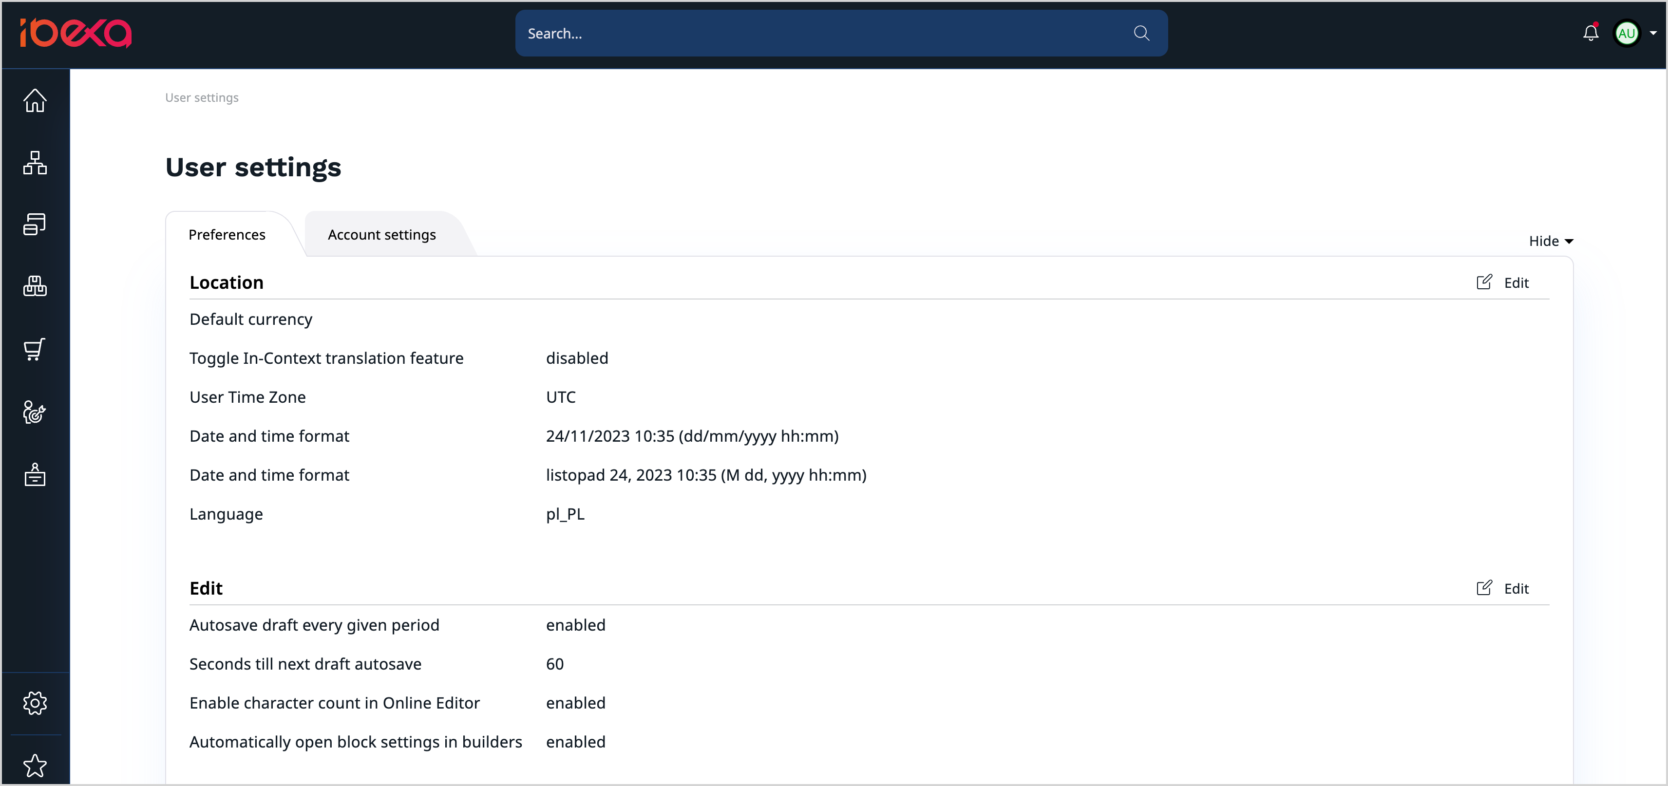Screen dimensions: 1668x786
Task: Open the product catalog boxes icon
Action: pos(35,286)
